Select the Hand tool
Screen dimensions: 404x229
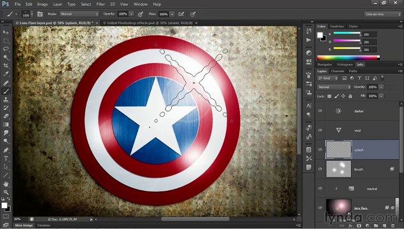tap(6, 184)
